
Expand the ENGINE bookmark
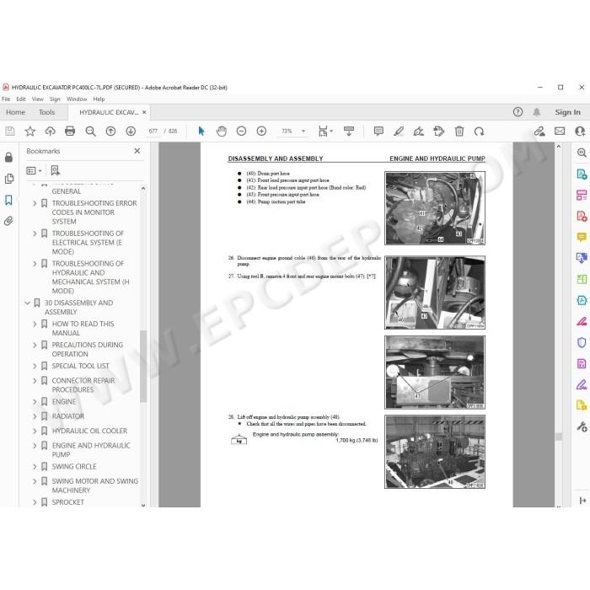point(35,402)
